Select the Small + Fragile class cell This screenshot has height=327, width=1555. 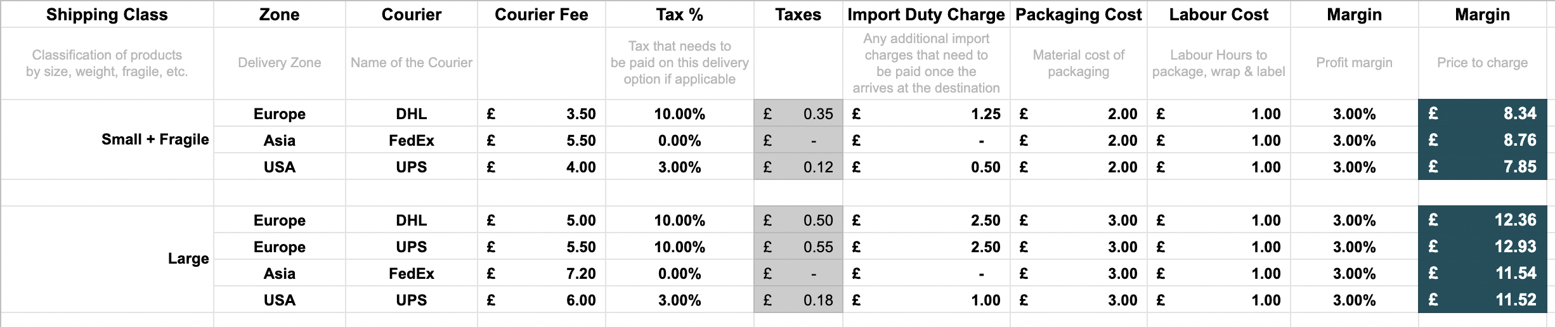point(107,139)
